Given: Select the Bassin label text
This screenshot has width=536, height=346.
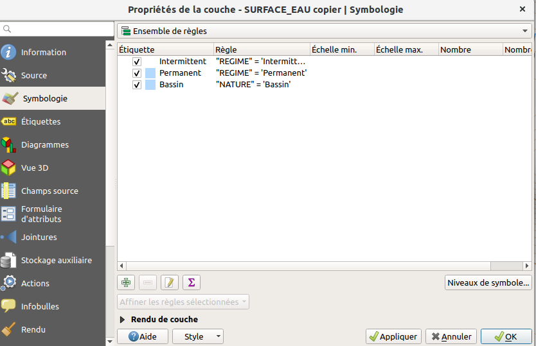Looking at the screenshot, I should pos(171,85).
